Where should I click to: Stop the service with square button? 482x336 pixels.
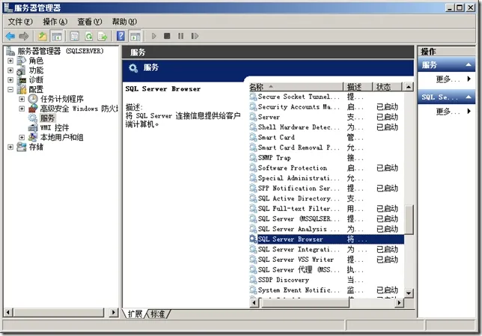point(167,36)
